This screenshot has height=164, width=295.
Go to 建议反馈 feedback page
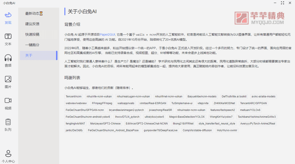tap(39, 24)
